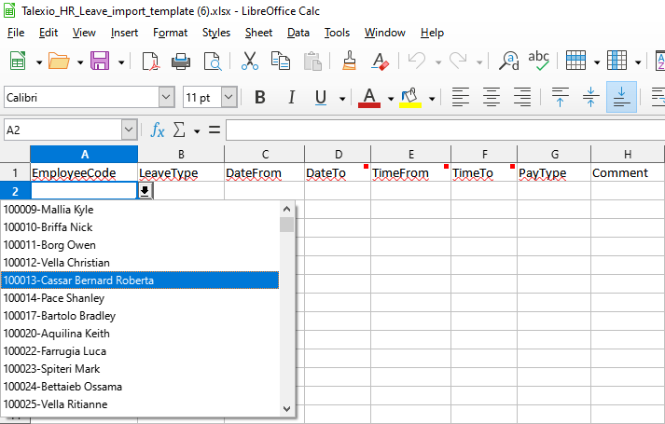Expand the font color dropdown arrow
This screenshot has width=665, height=424.
point(391,99)
